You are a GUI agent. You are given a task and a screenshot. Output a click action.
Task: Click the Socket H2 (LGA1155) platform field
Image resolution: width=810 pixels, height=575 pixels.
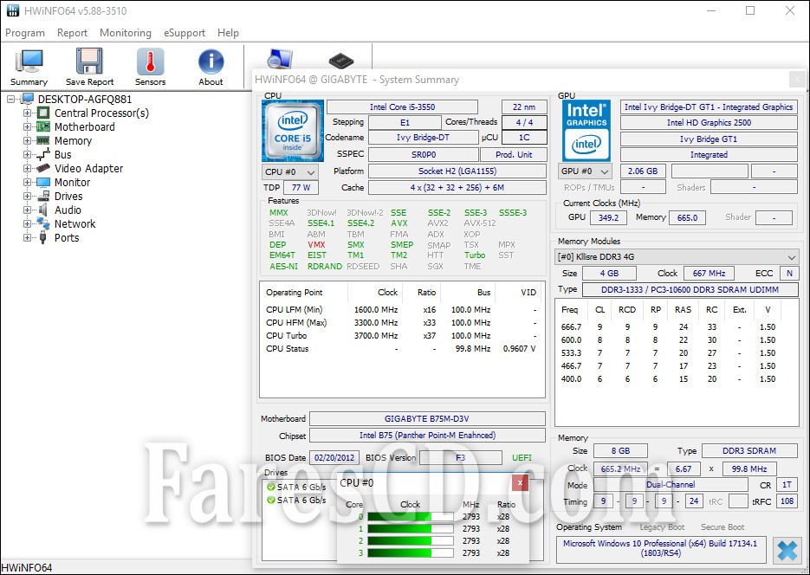457,171
